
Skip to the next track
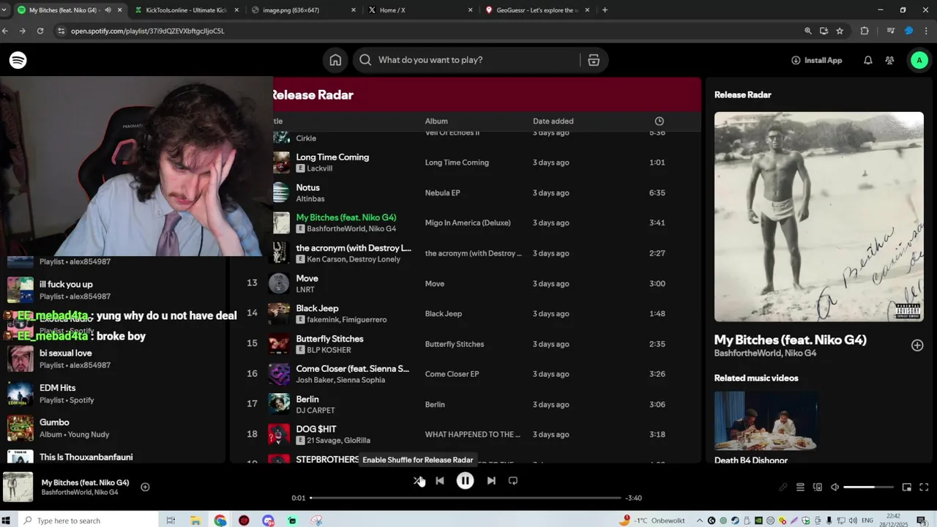click(491, 481)
